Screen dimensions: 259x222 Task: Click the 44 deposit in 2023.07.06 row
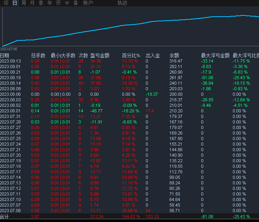click(148, 211)
